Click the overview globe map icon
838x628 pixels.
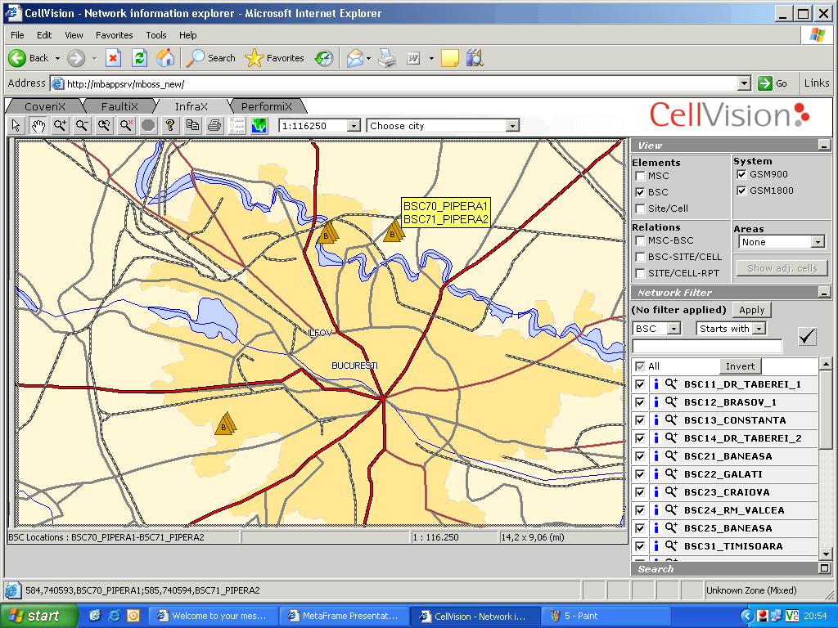point(259,125)
